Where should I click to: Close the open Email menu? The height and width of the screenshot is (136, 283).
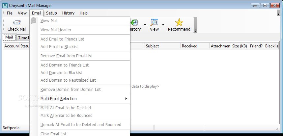point(37,13)
